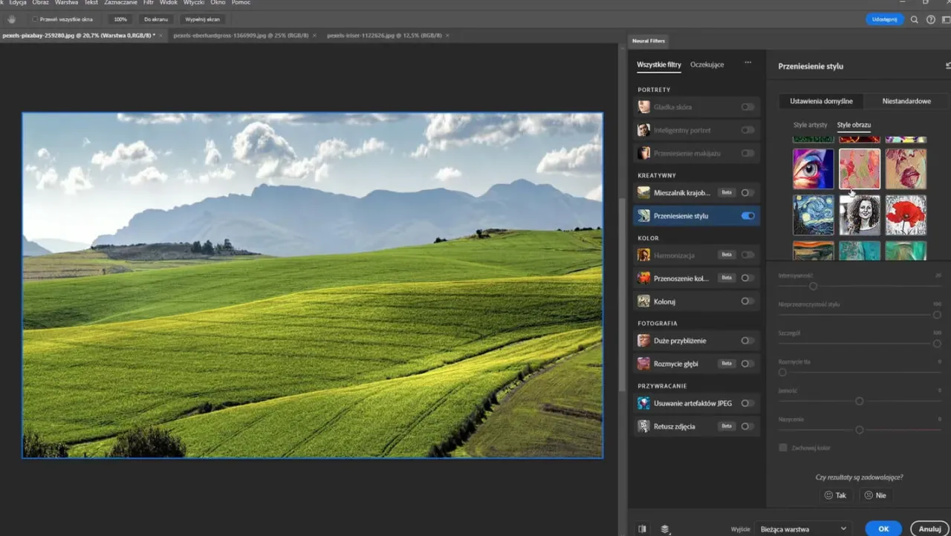The height and width of the screenshot is (536, 951).
Task: Click the reset arrow beside Przeniesienie stylu heading
Action: [947, 66]
